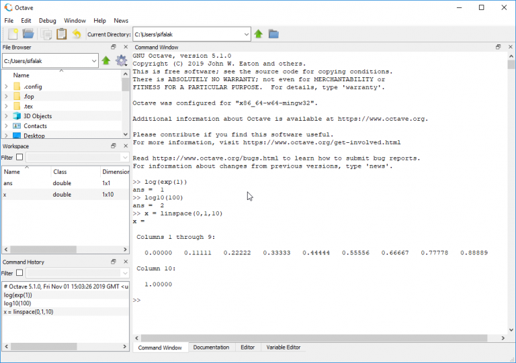Screen dimensions: 516x363
Task: Select 'x = linspace(0,1,10)' history entry
Action: coord(65,312)
